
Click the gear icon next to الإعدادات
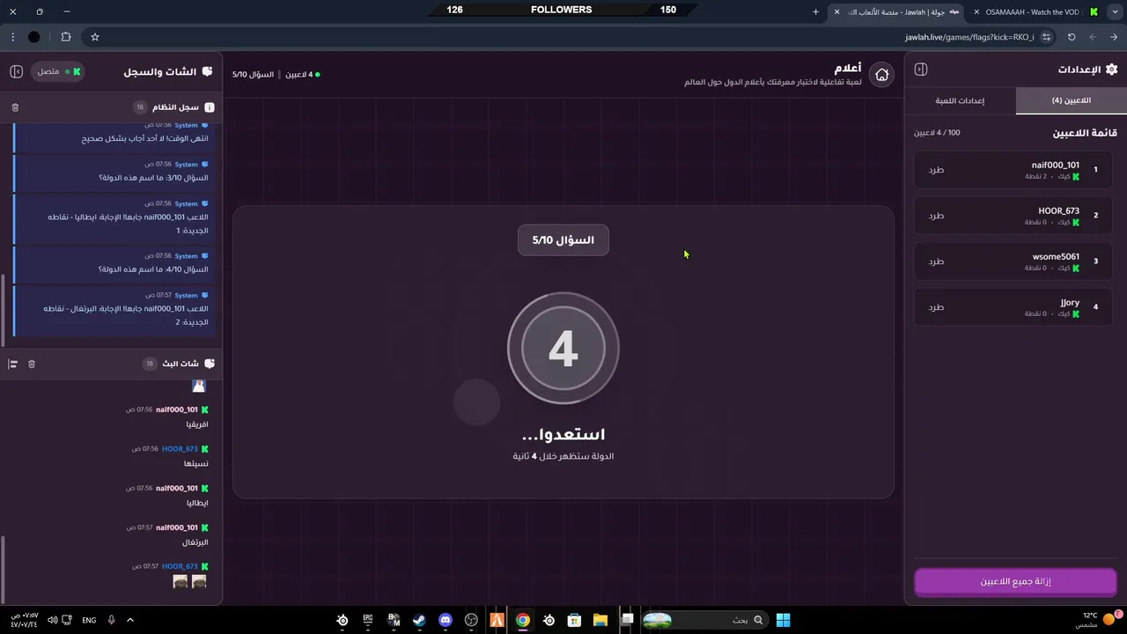[x=1111, y=70]
